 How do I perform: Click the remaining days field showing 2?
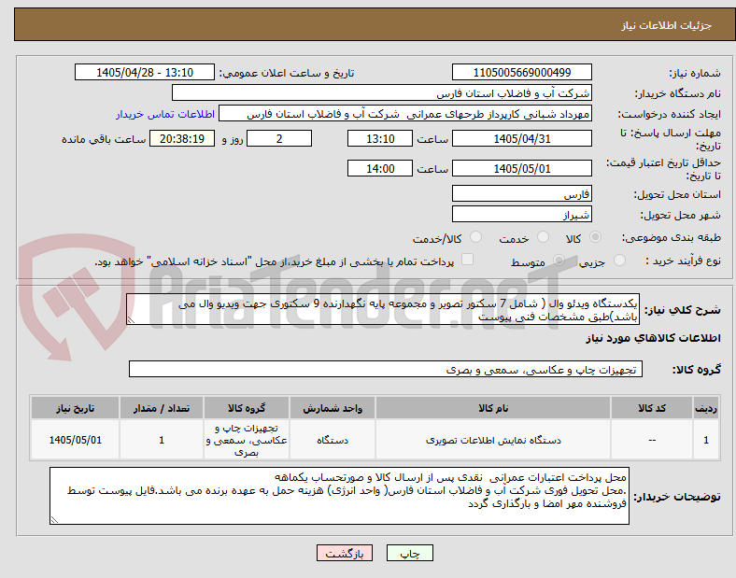[x=279, y=139]
